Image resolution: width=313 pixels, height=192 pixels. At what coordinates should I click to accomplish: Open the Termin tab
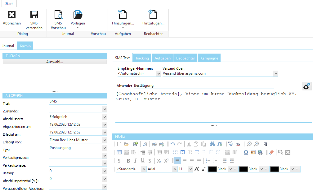(25, 46)
